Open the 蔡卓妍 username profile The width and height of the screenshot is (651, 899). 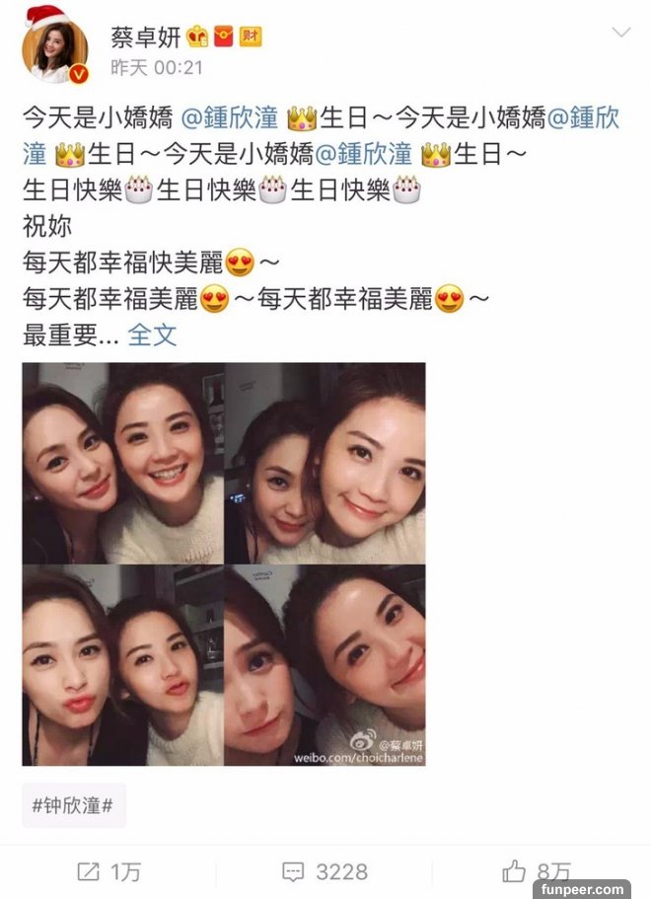[x=146, y=37]
